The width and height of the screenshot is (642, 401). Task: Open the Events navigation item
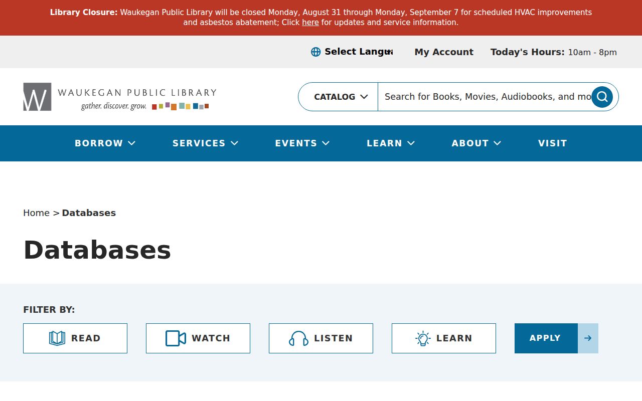click(x=296, y=143)
